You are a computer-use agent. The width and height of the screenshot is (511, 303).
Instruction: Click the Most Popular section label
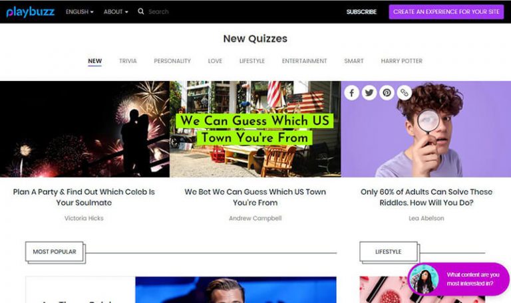pos(55,252)
